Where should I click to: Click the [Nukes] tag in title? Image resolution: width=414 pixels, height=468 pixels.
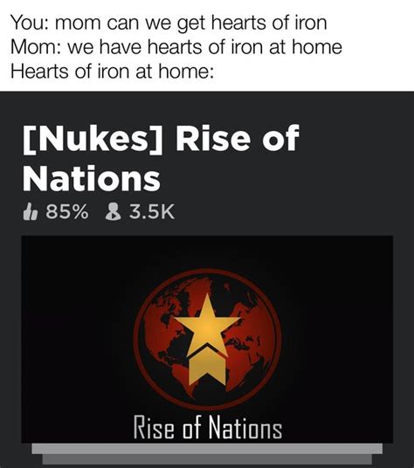93,139
